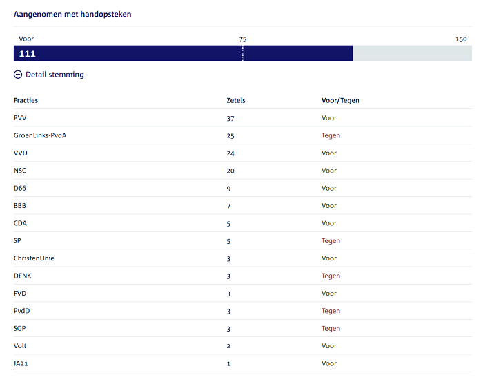Select the NSC party name
This screenshot has height=382, width=483.
click(x=20, y=171)
